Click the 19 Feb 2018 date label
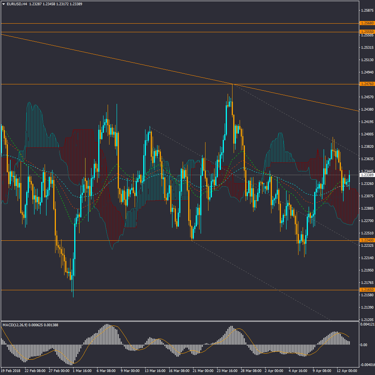 coord(11,370)
